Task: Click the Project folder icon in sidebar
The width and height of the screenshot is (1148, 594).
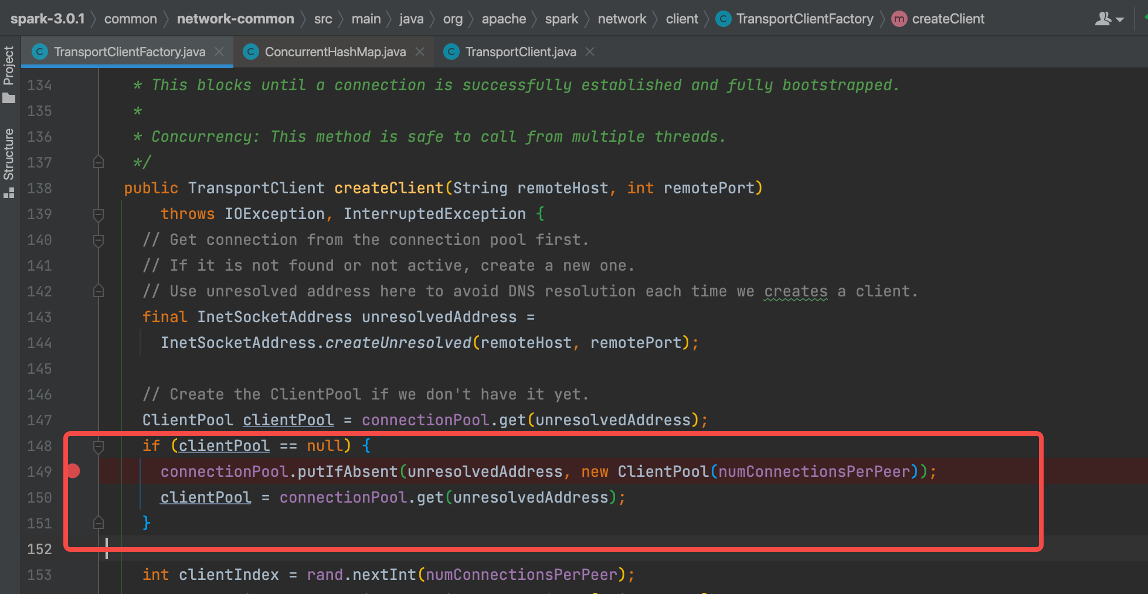Action: 9,97
